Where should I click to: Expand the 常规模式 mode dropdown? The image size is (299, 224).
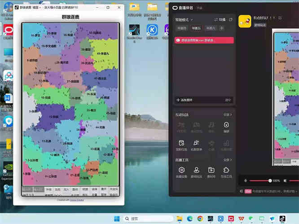185,20
